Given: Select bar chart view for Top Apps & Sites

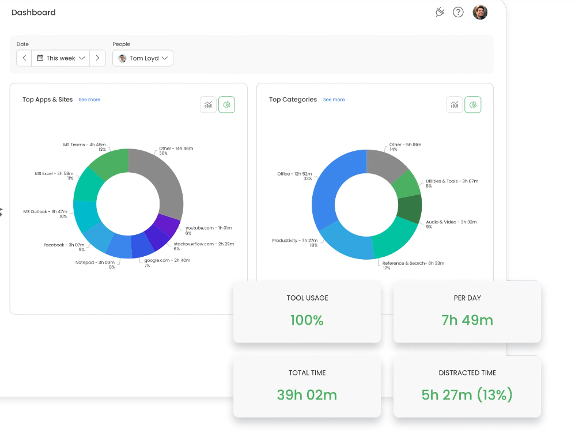Looking at the screenshot, I should 208,104.
